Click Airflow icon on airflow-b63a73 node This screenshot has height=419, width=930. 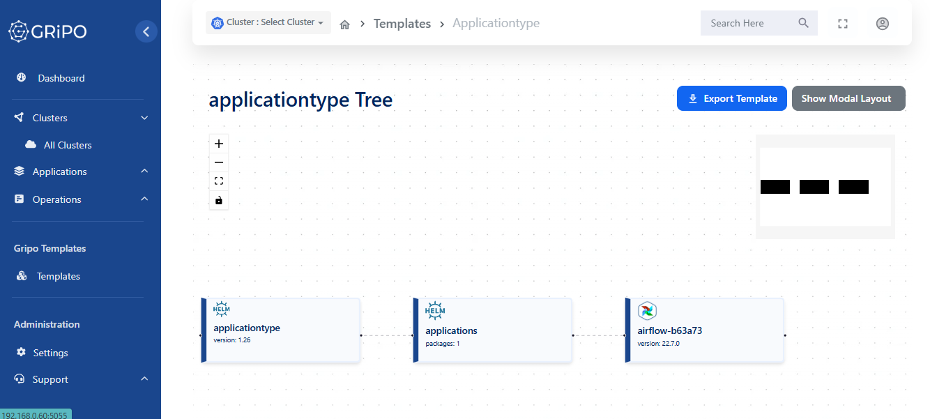pyautogui.click(x=647, y=311)
